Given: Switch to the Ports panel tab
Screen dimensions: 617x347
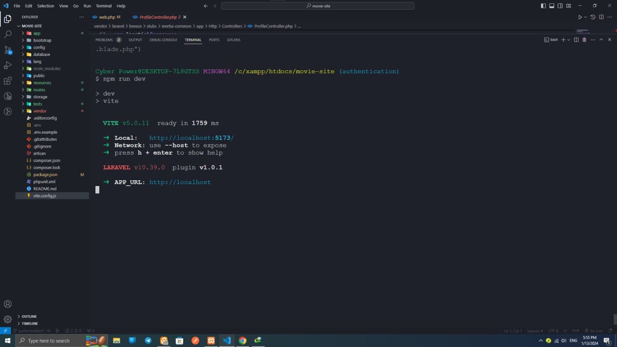Looking at the screenshot, I should tap(214, 40).
